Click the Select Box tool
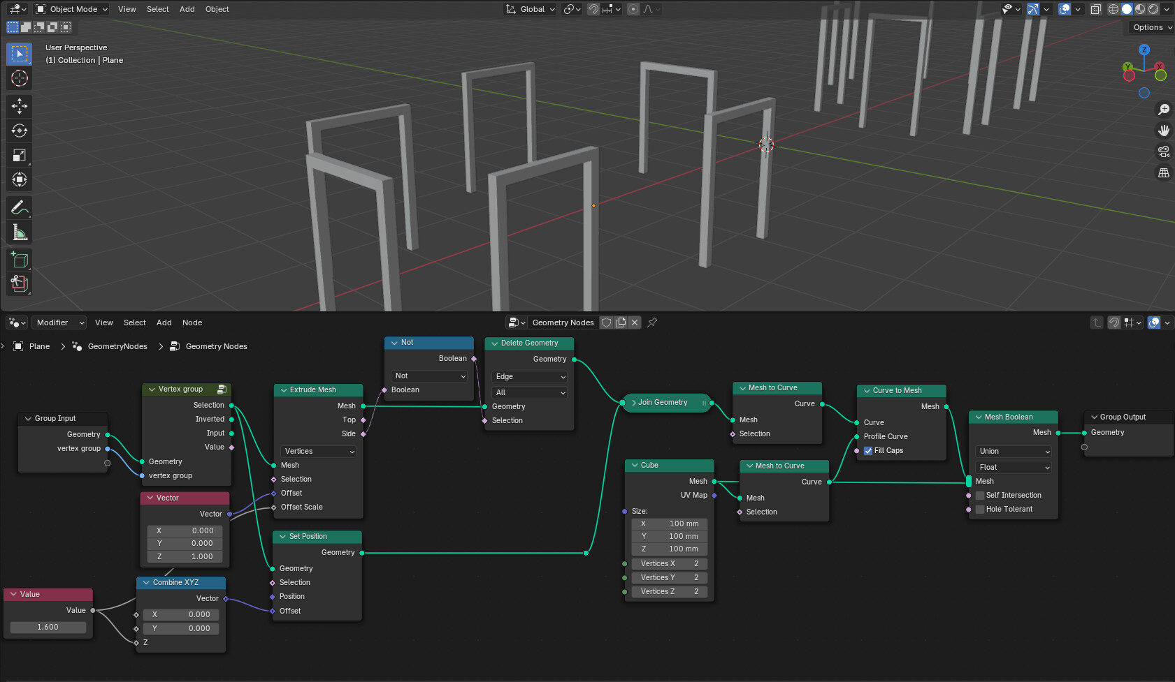Viewport: 1175px width, 682px height. (20, 54)
